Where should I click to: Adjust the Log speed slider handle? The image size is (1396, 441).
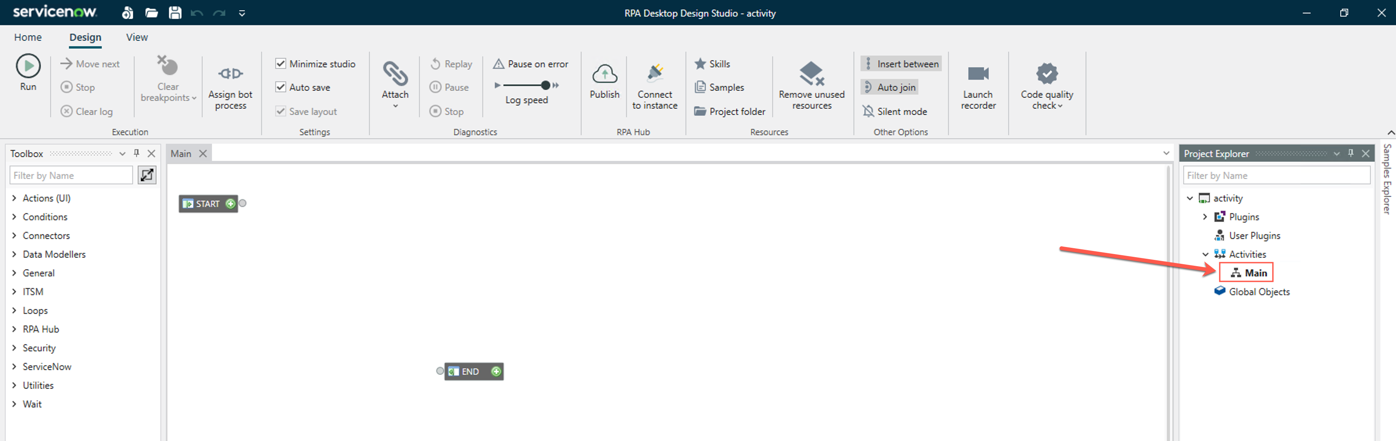545,85
